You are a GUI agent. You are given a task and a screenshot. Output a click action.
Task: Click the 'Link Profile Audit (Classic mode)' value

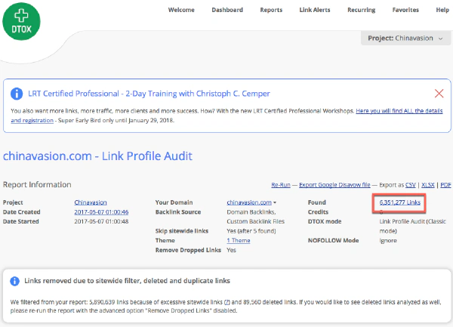point(412,227)
